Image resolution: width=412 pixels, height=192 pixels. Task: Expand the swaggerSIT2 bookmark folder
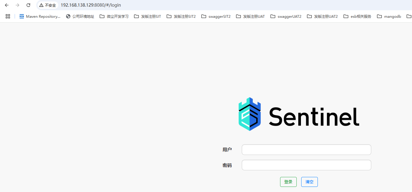tap(216, 16)
